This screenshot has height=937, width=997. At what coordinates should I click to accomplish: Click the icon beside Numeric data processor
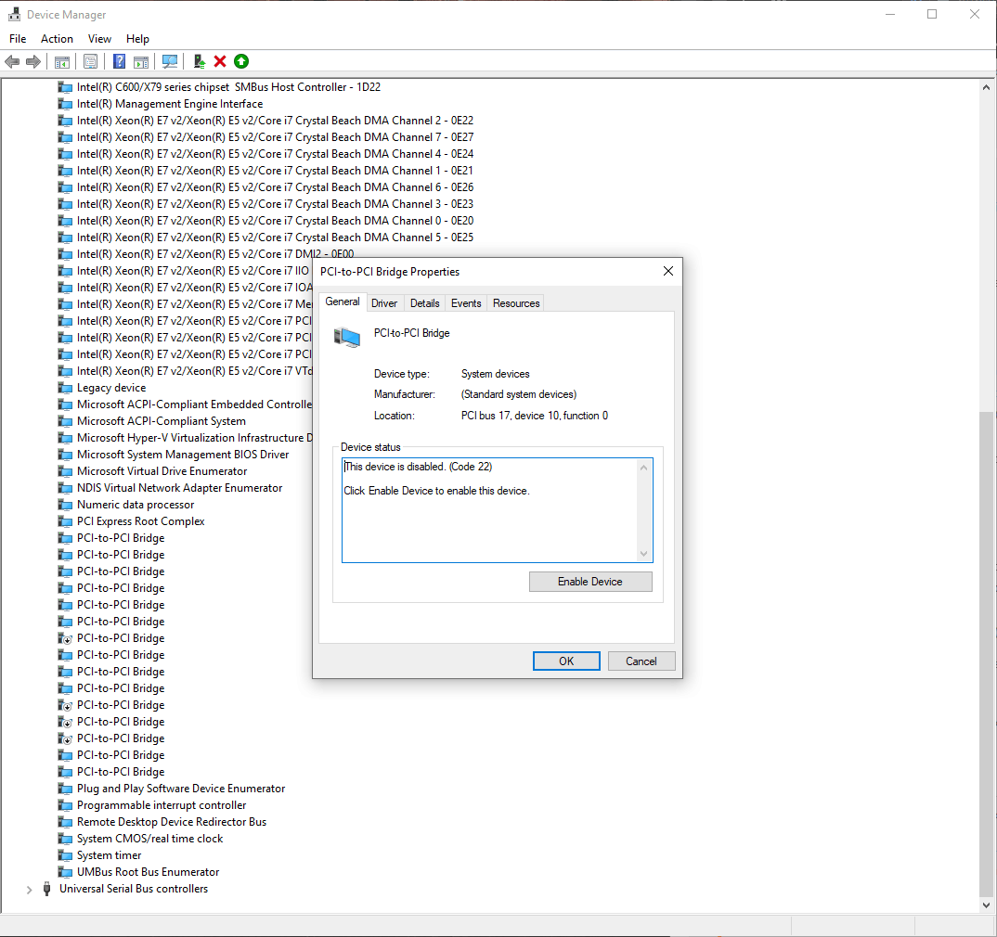click(65, 505)
